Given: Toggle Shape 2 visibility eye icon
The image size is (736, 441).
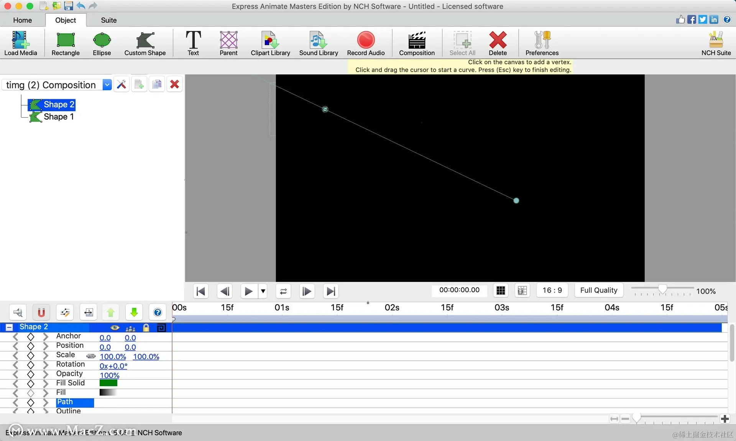Looking at the screenshot, I should coord(115,328).
